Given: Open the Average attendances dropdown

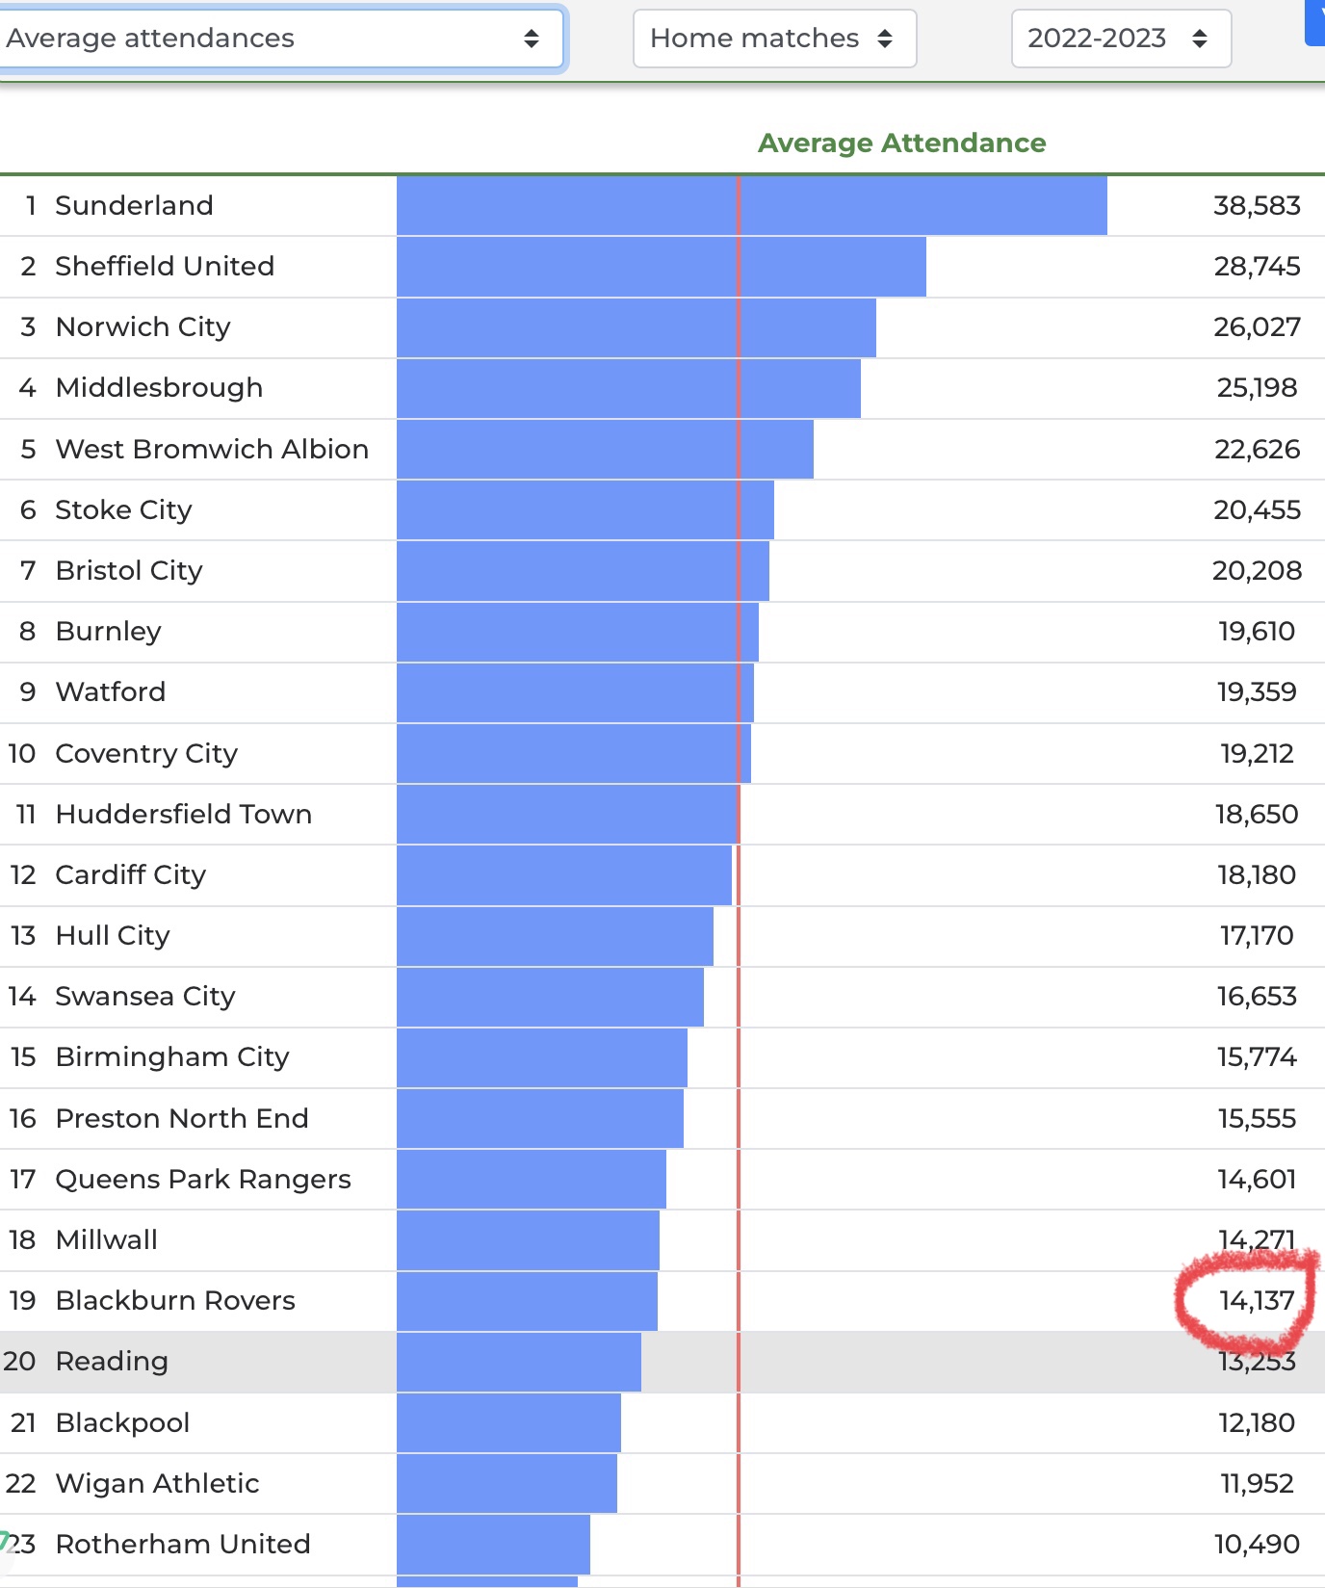Looking at the screenshot, I should point(279,39).
